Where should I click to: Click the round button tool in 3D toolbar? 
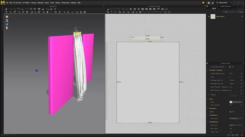pyautogui.click(x=47, y=12)
